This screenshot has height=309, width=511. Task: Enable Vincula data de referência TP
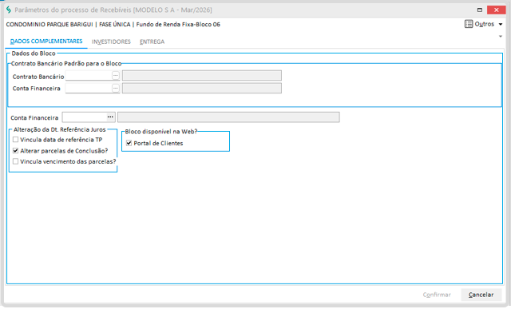15,140
